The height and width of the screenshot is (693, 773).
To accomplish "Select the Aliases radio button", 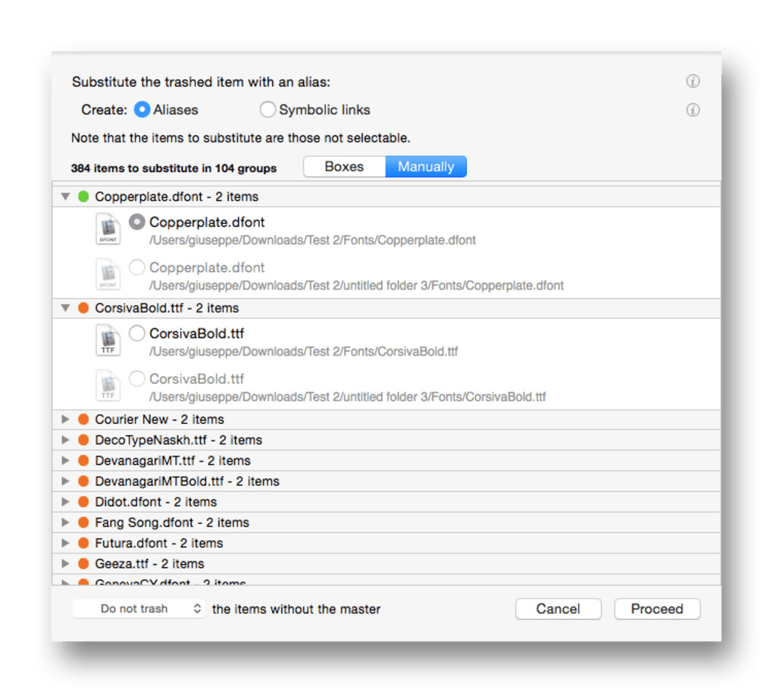I will (142, 110).
